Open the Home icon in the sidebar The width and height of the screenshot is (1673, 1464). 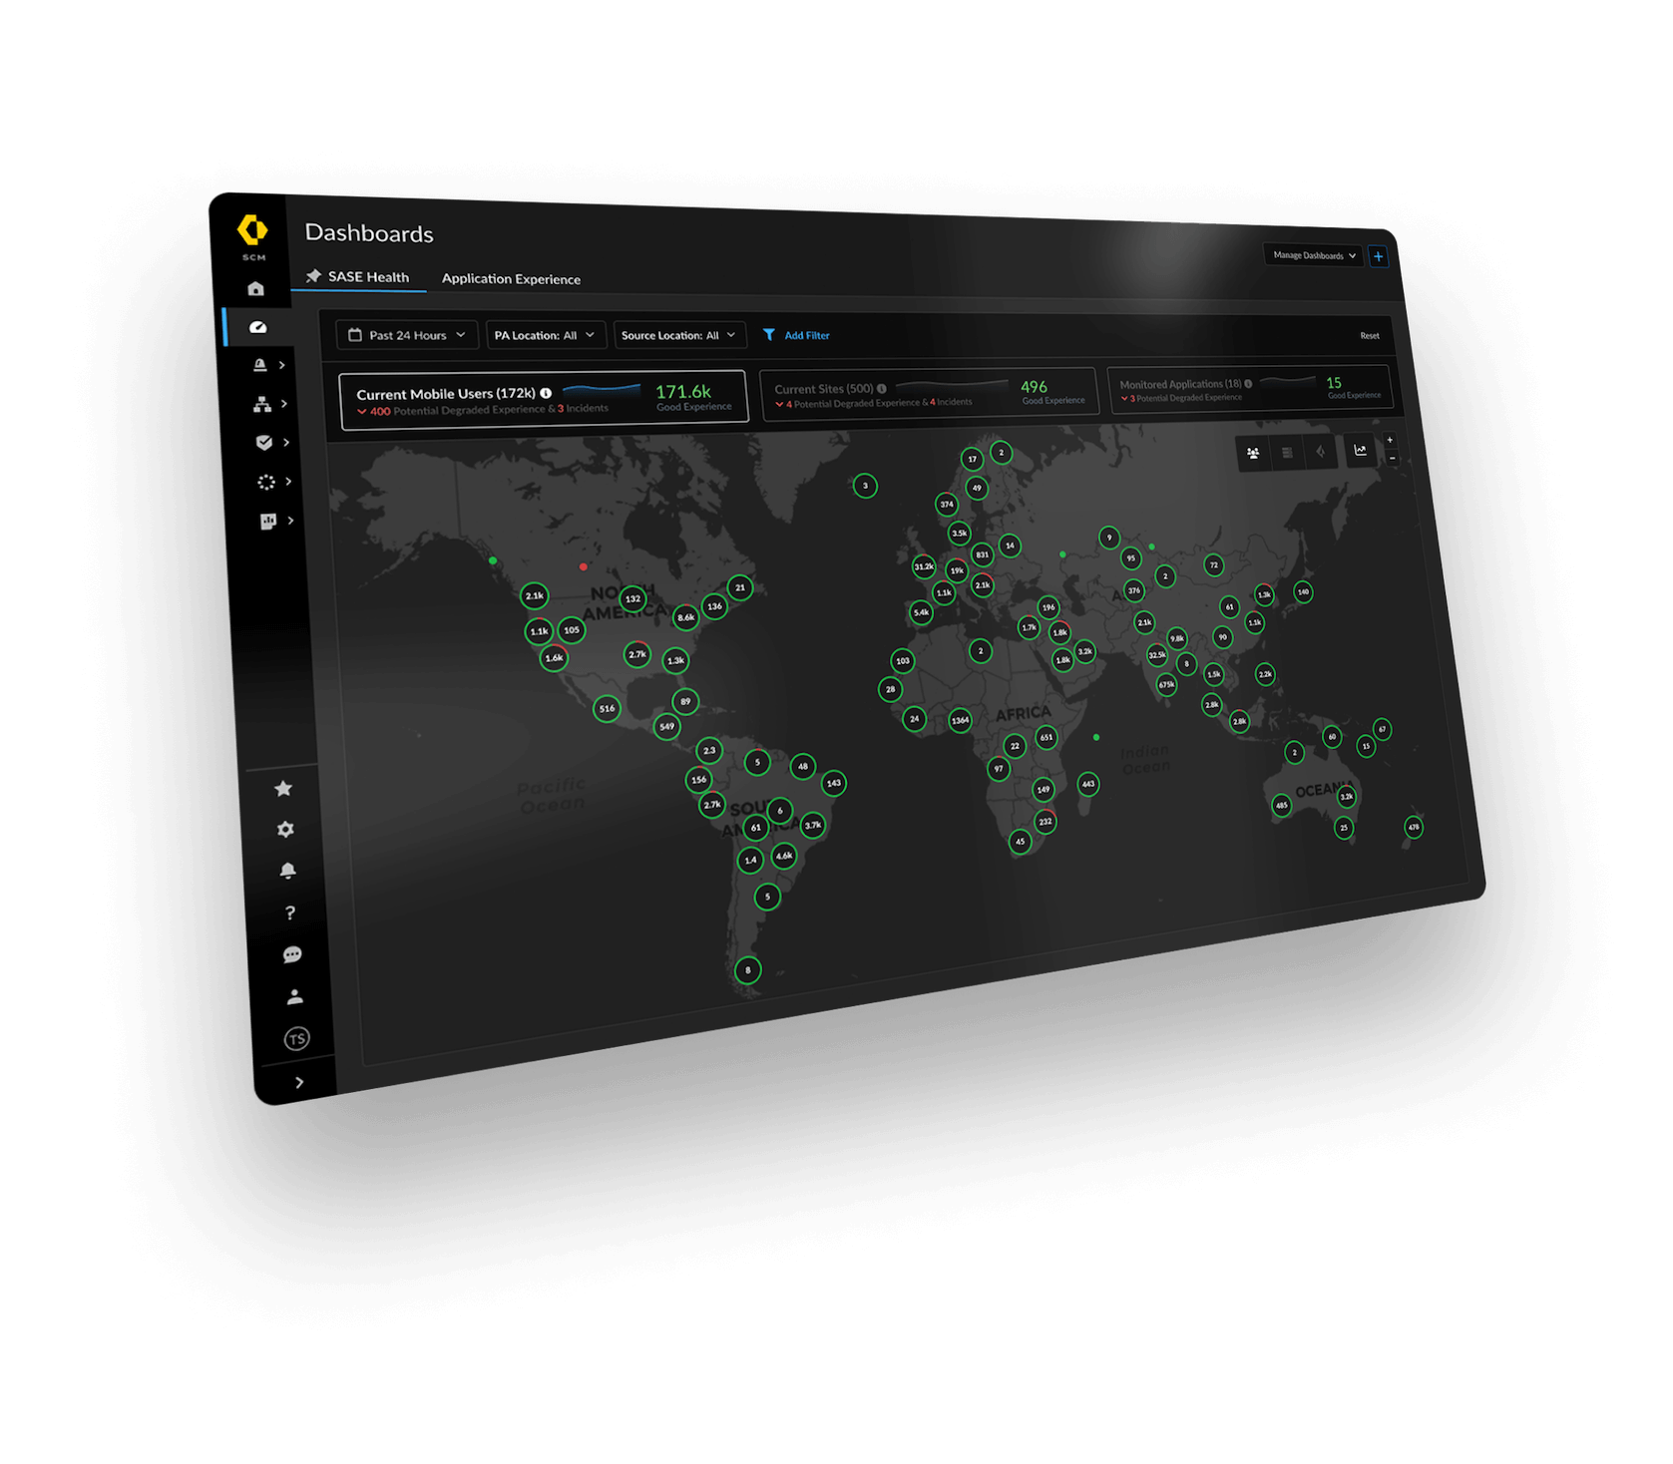point(255,289)
